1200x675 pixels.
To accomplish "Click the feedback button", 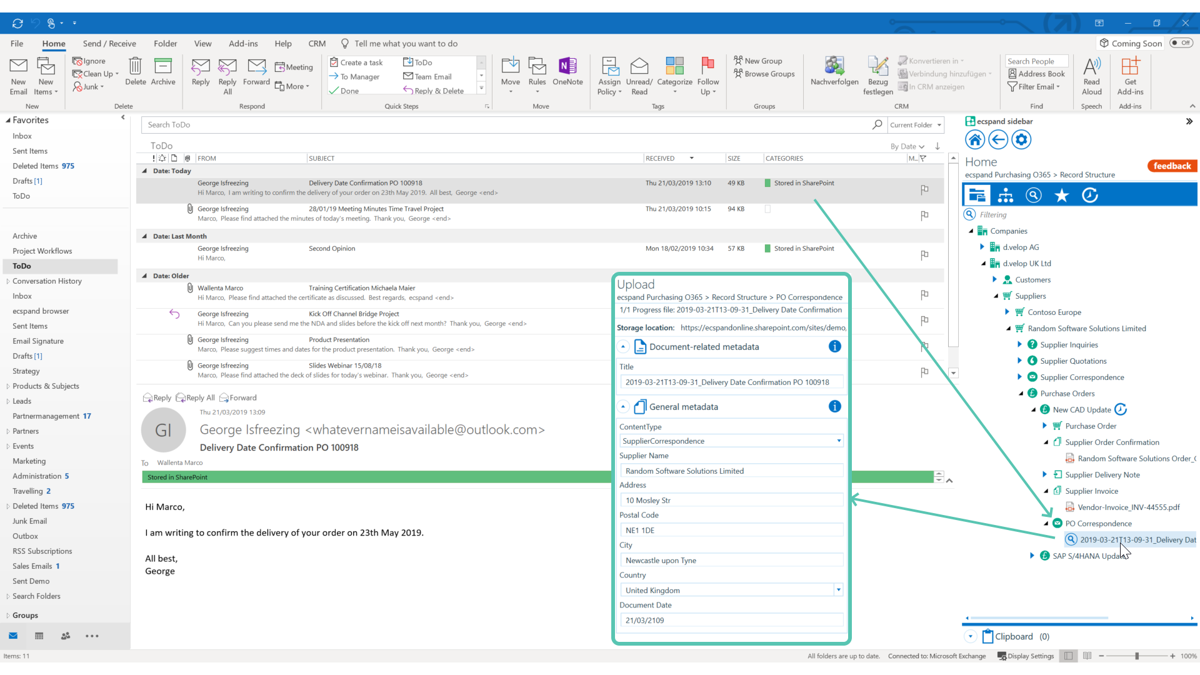I will point(1172,166).
